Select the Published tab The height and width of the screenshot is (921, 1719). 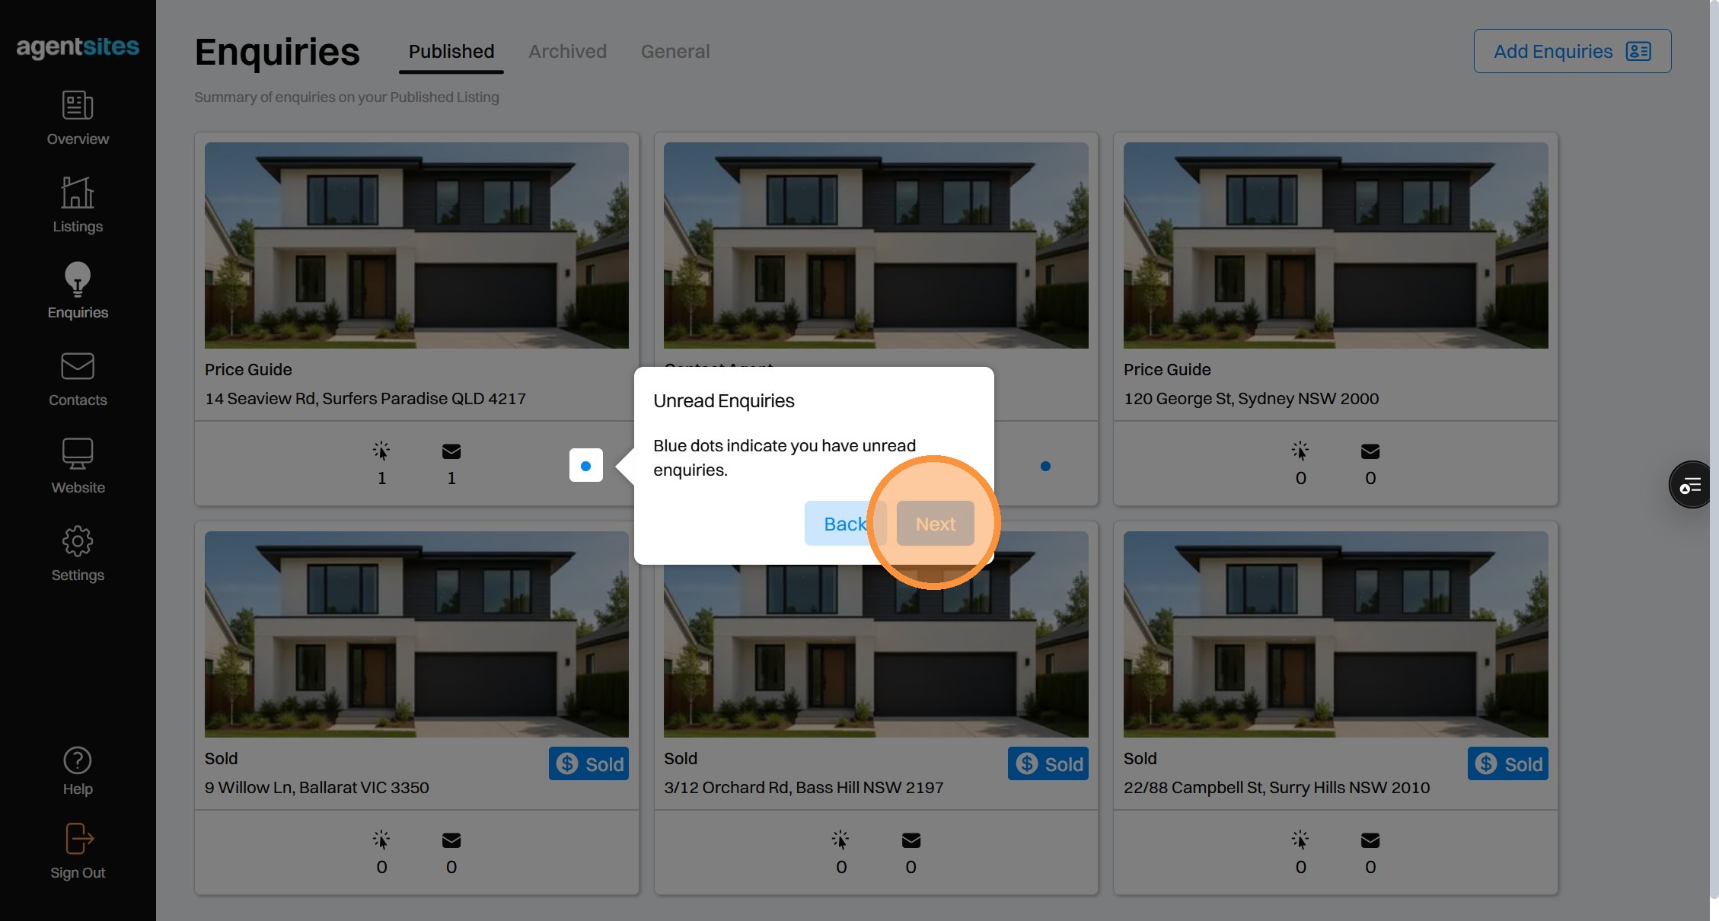451,52
